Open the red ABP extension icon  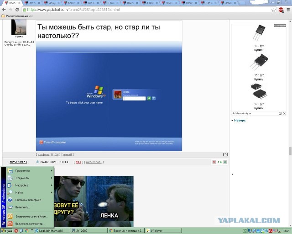pos(281,10)
